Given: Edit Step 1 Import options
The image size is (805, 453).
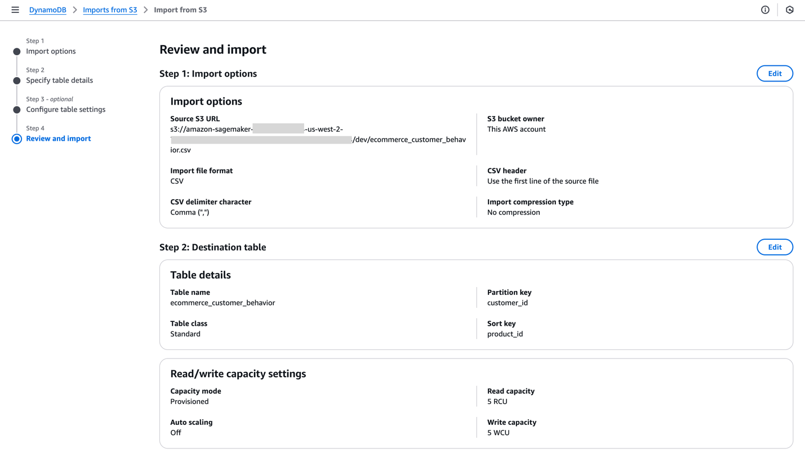Looking at the screenshot, I should coord(775,74).
